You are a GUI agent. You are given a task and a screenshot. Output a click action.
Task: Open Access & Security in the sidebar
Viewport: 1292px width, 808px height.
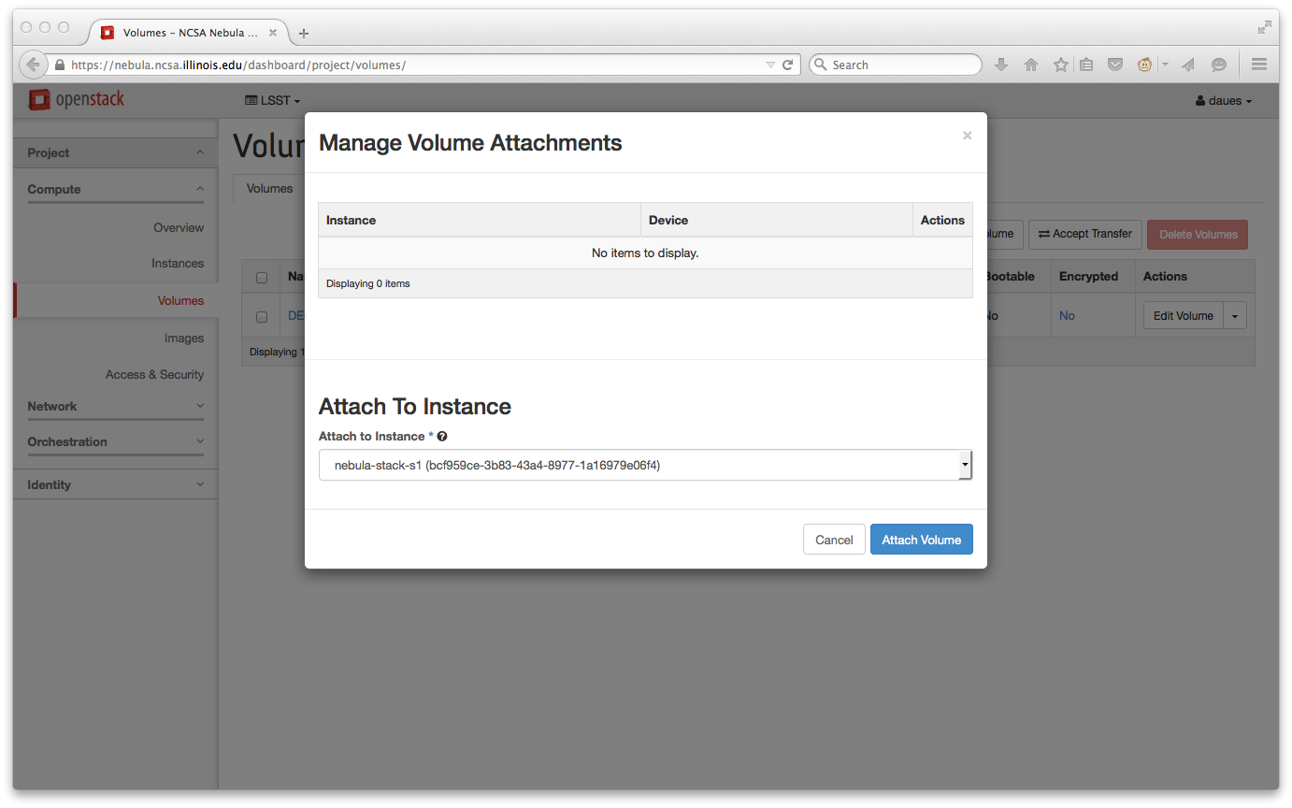pyautogui.click(x=154, y=374)
